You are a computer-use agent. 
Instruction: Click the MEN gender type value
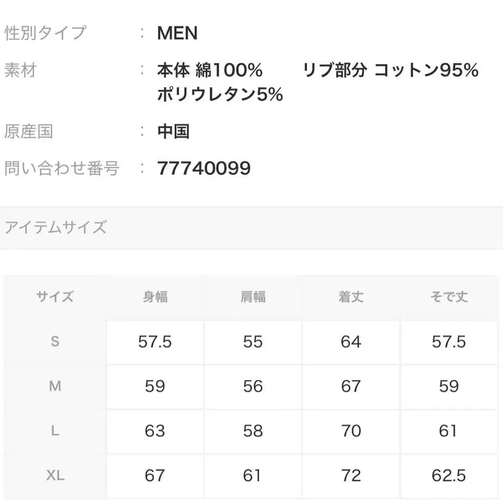pos(177,33)
